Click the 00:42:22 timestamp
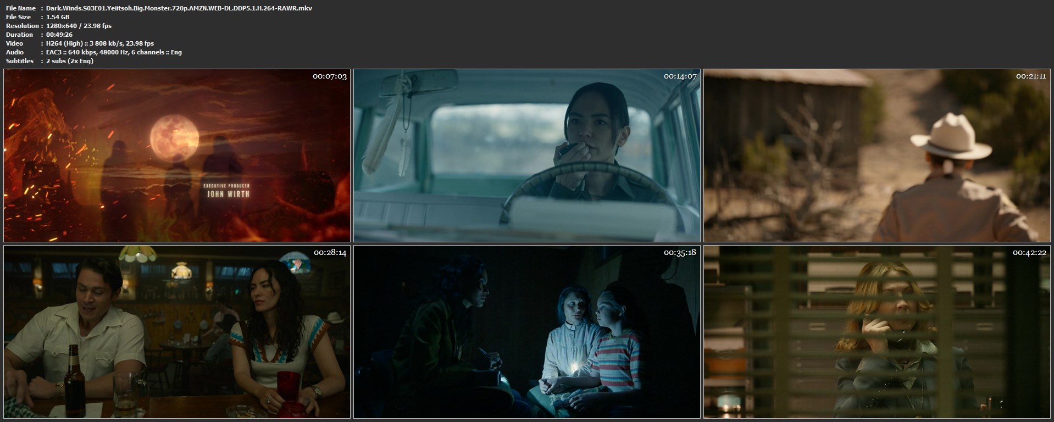Viewport: 1054px width, 422px height. pos(1030,253)
